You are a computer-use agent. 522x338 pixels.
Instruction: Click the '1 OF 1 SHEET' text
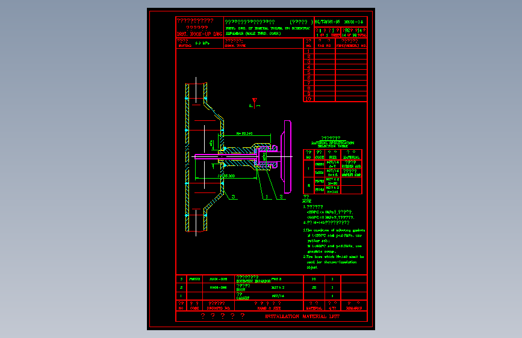tap(328, 35)
